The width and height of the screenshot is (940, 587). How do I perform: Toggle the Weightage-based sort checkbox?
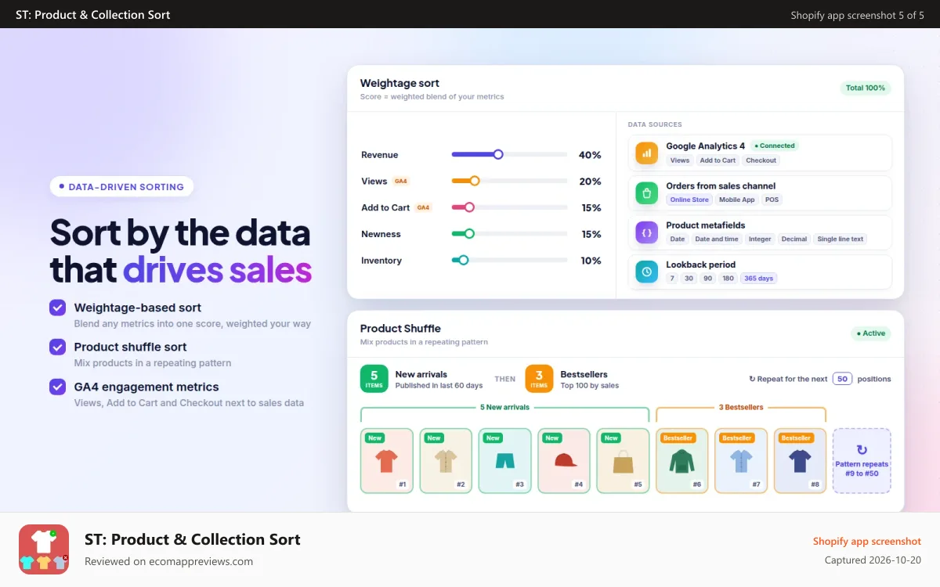pyautogui.click(x=58, y=308)
